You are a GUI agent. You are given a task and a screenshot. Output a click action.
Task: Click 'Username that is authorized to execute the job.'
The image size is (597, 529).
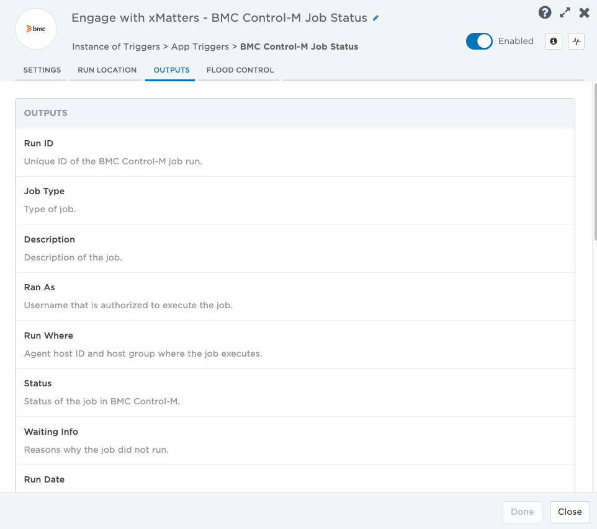coord(128,305)
